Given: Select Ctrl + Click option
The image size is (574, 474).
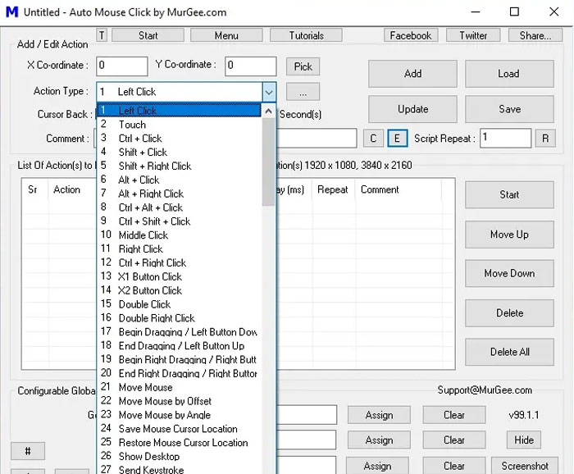Looking at the screenshot, I should coord(179,139).
